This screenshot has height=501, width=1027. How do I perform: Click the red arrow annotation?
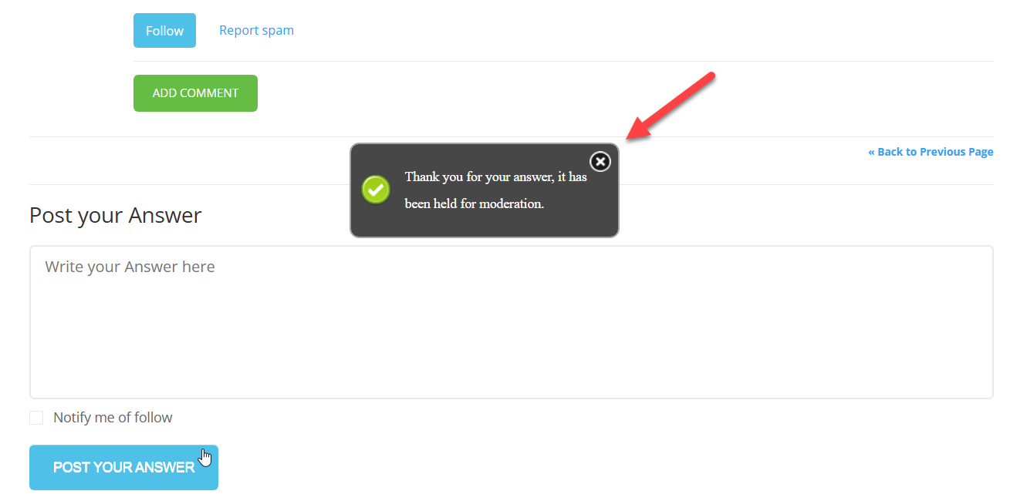[671, 106]
